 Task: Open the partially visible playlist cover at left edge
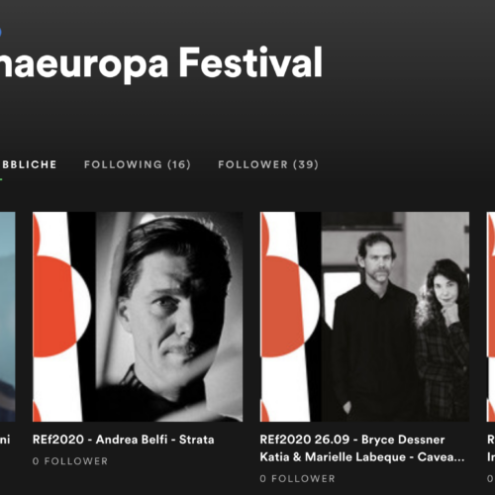[x=8, y=317]
